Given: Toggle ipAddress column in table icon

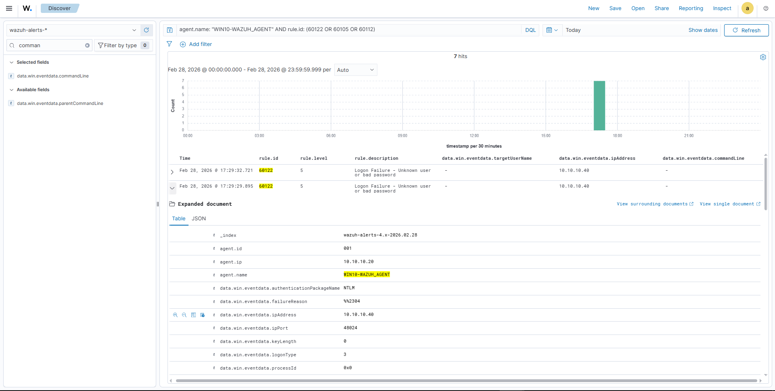Looking at the screenshot, I should 193,315.
